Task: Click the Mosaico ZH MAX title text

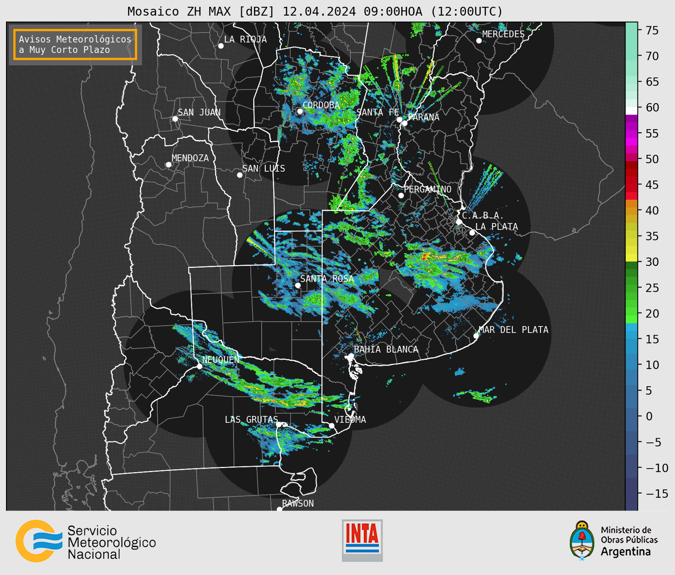Action: 315,12
